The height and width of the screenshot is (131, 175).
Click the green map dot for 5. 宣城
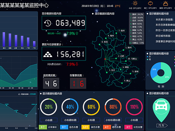(130, 74)
